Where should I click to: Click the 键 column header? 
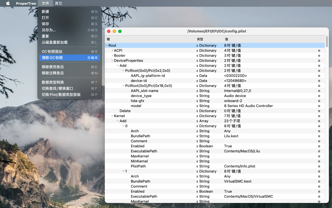click(108, 39)
